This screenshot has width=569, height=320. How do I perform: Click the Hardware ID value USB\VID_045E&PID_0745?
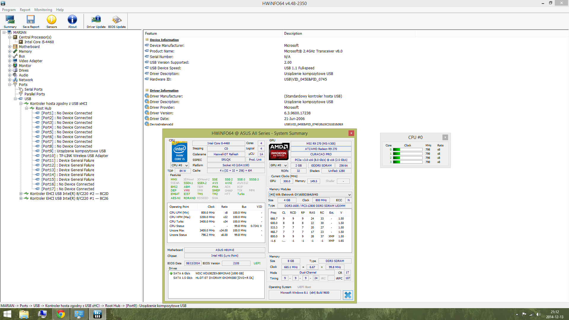pyautogui.click(x=306, y=79)
